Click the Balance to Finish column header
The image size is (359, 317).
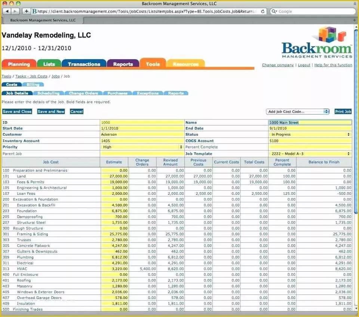click(324, 162)
